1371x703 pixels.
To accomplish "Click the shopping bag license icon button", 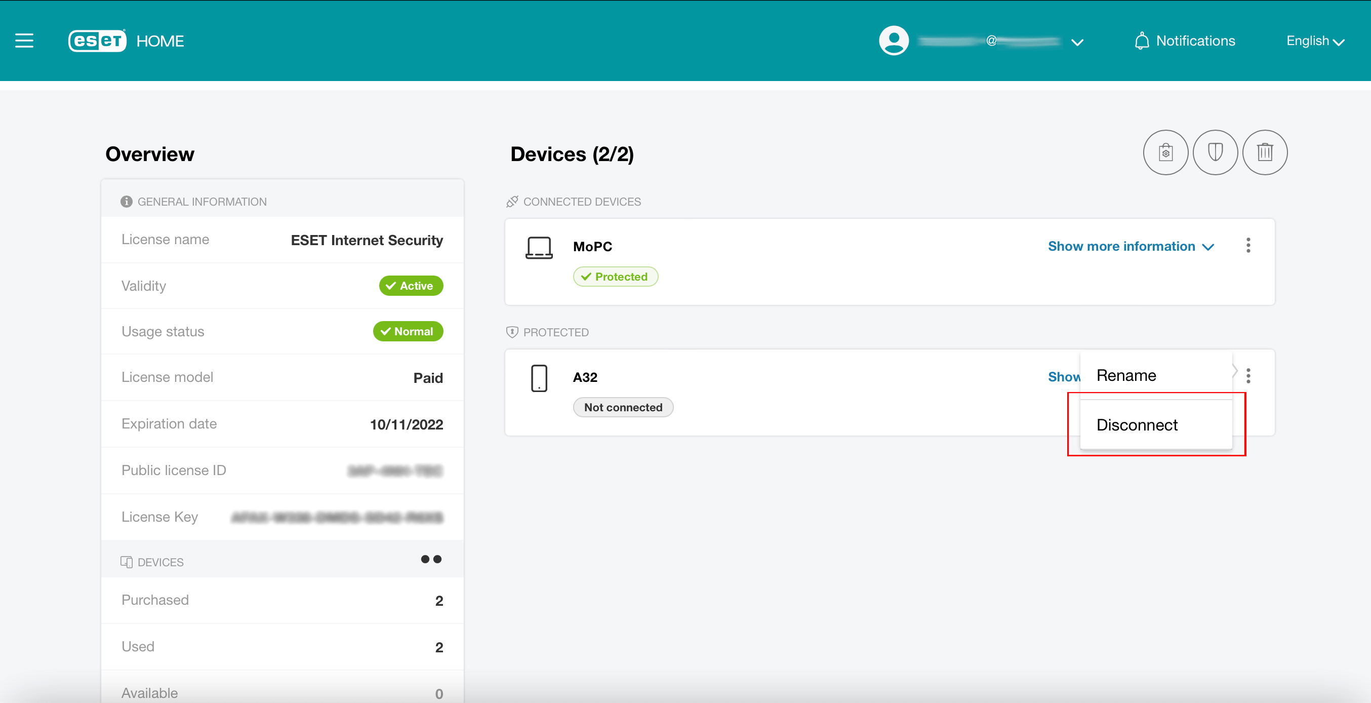I will click(x=1165, y=153).
